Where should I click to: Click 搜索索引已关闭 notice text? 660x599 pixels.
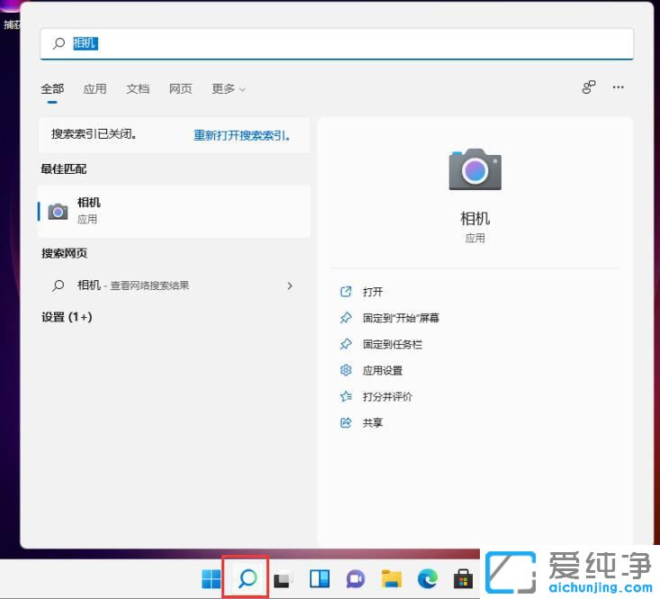pyautogui.click(x=94, y=134)
